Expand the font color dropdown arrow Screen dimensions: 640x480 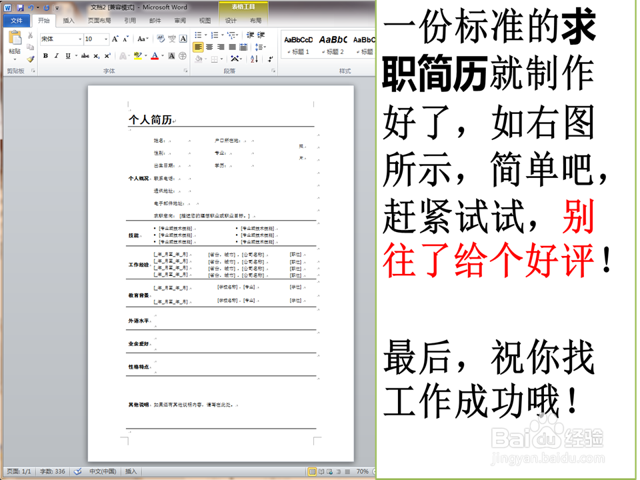(162, 55)
